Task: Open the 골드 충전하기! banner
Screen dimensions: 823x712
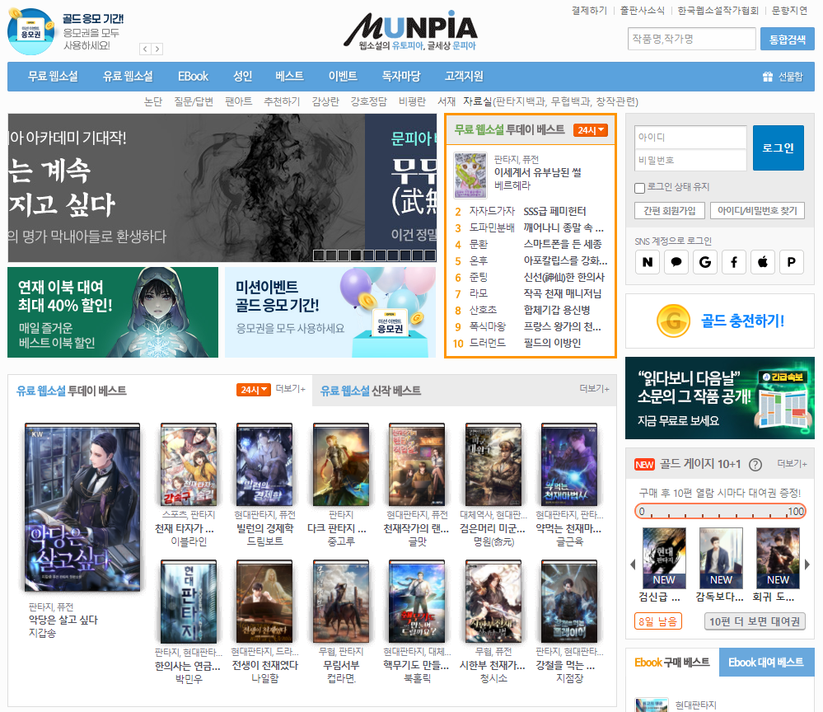Action: (719, 321)
